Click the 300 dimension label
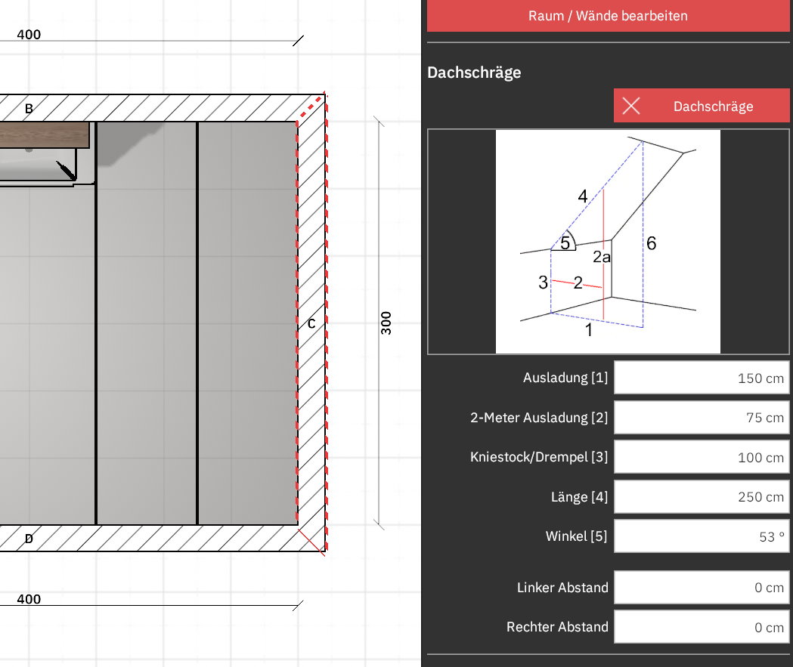793x667 pixels. 386,323
